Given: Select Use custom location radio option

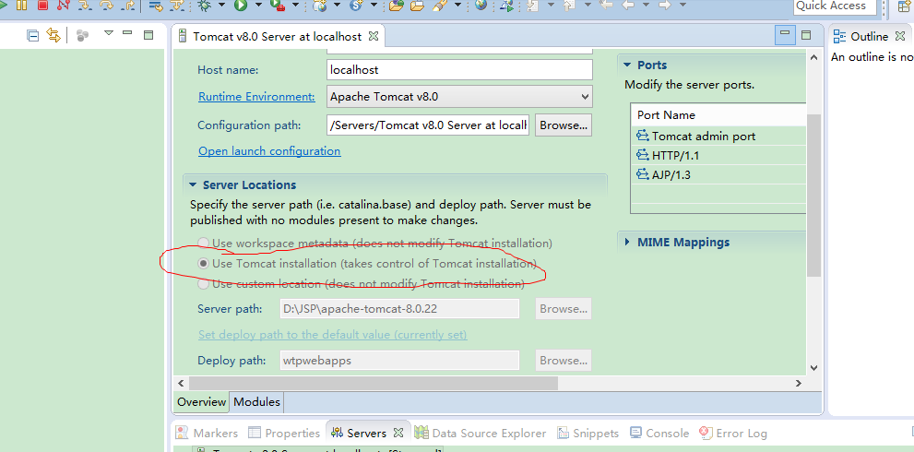Looking at the screenshot, I should pos(203,284).
